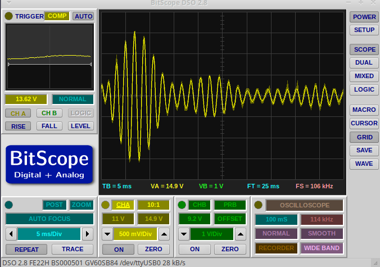This screenshot has width=380, height=267.
Task: Click the trigger level line in preview
Action: pyautogui.click(x=49, y=65)
